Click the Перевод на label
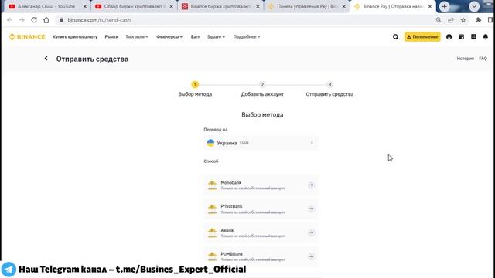Viewport: 495px width, 278px height. point(216,130)
